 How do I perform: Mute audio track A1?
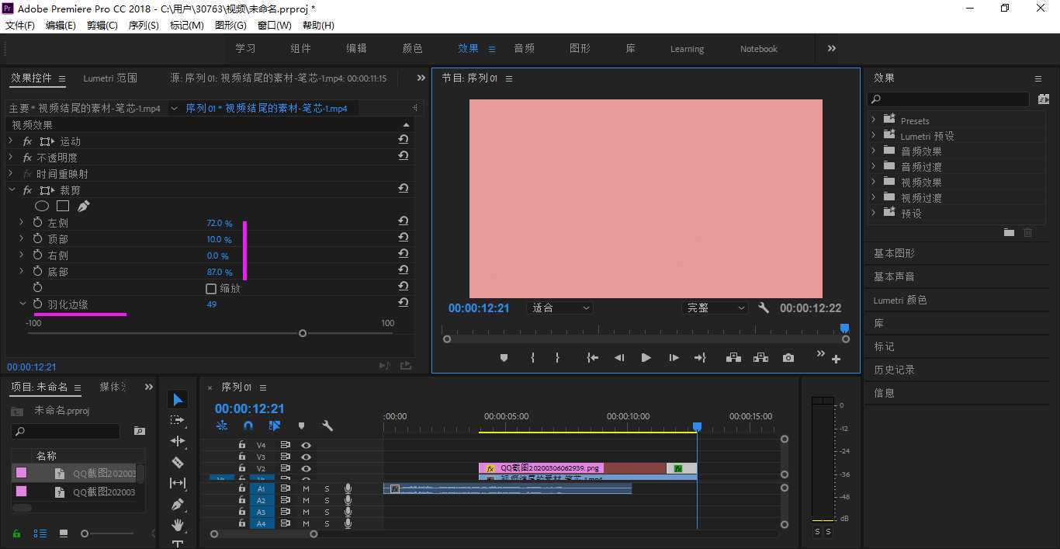306,488
